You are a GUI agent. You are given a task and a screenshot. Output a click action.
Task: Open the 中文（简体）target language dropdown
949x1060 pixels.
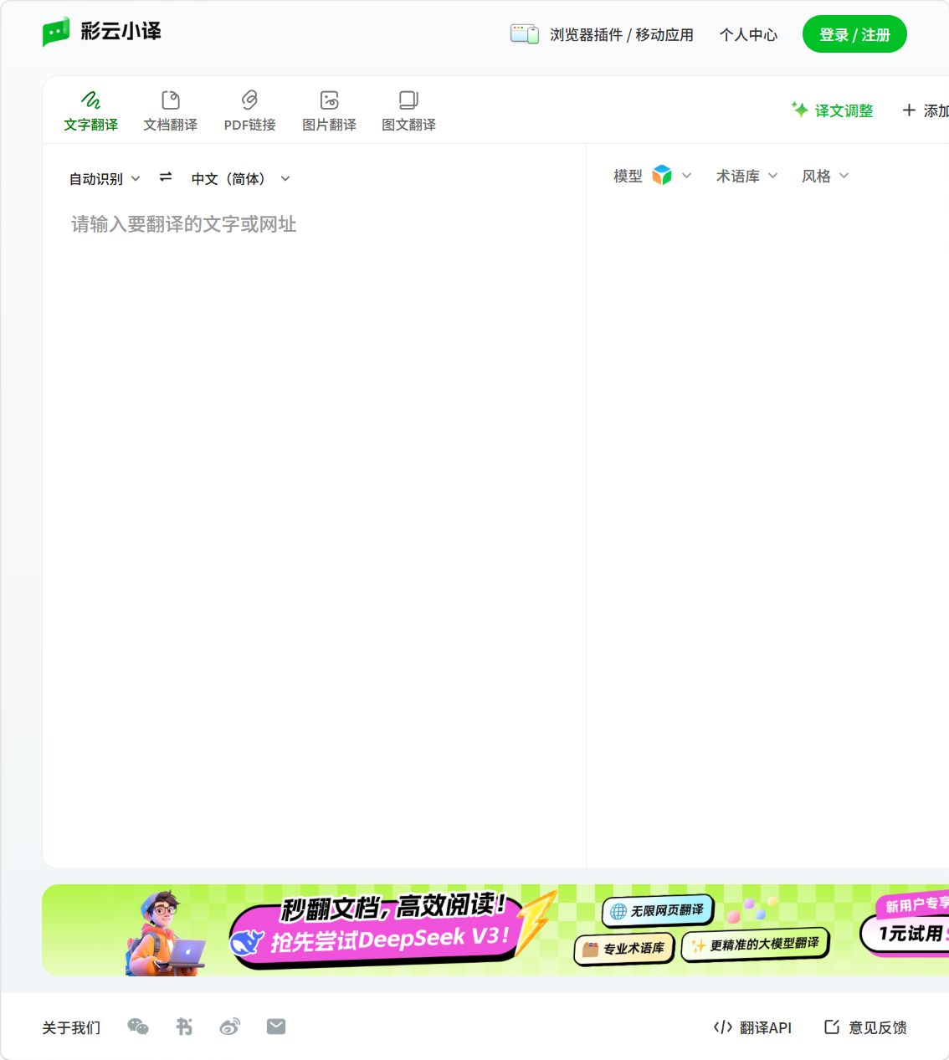[241, 178]
